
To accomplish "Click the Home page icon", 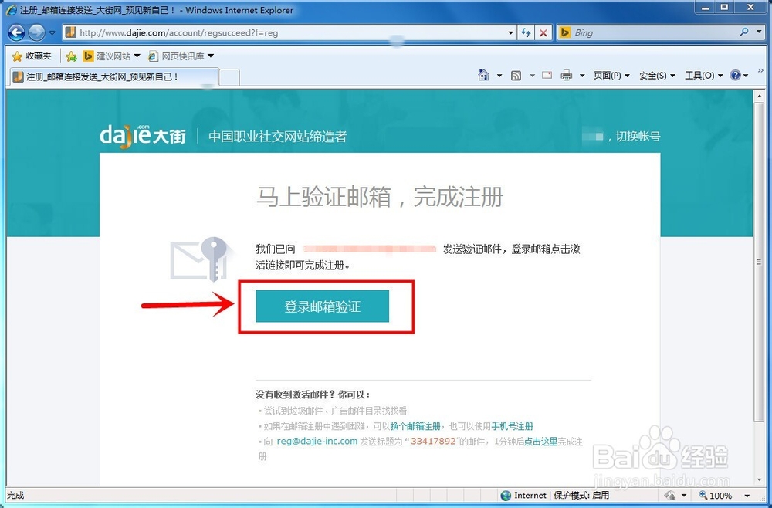I will pyautogui.click(x=484, y=76).
